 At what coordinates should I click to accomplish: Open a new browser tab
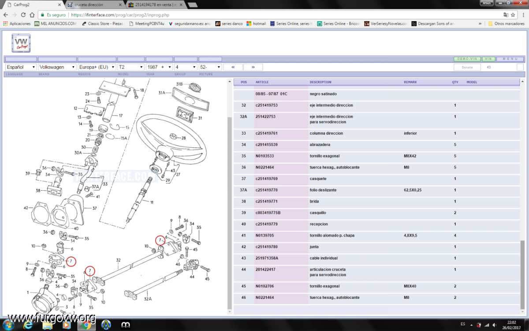click(192, 5)
